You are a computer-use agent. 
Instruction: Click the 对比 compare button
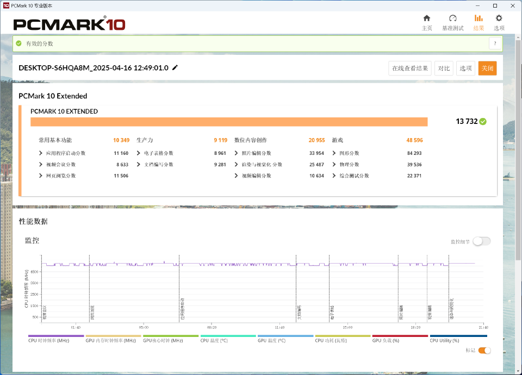444,68
